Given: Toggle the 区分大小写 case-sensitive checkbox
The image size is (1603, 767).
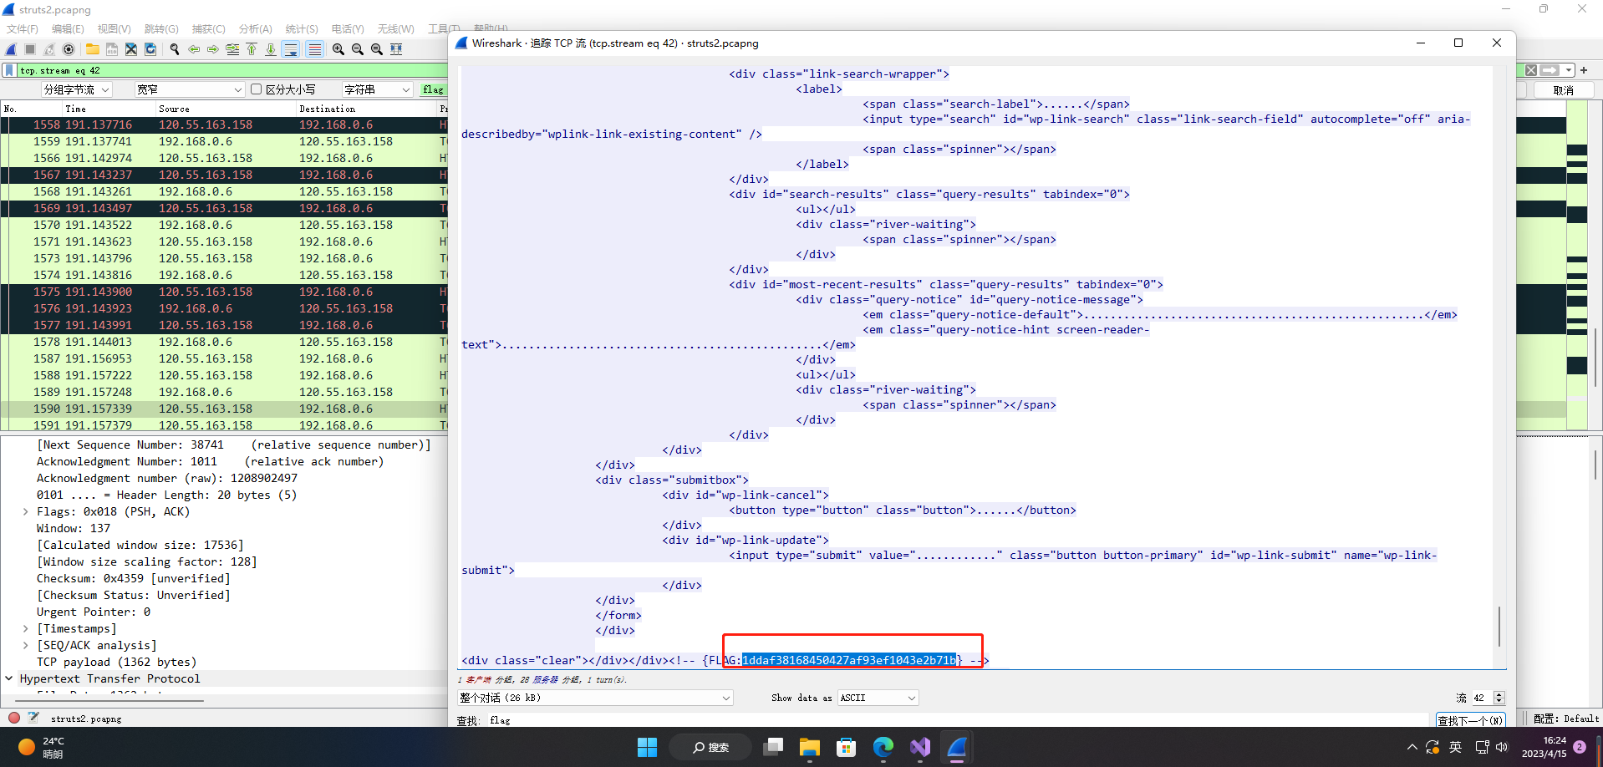Looking at the screenshot, I should pos(257,89).
